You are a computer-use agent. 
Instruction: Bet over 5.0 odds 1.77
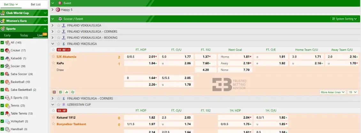[176, 57]
